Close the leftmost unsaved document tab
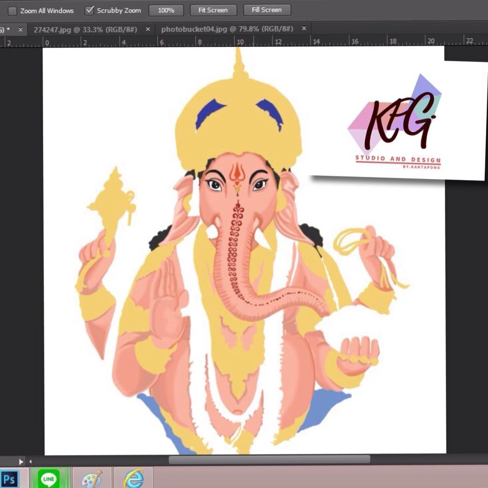Viewport: 488px width, 488px height. click(20, 29)
